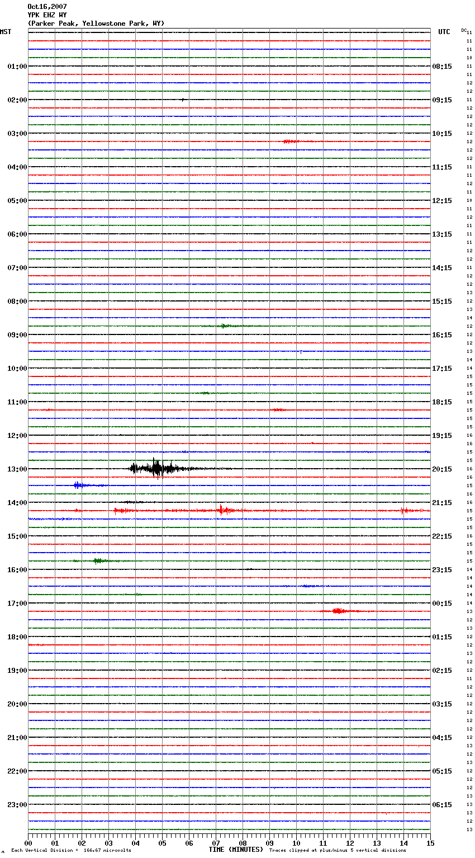This screenshot has width=475, height=858.
Task: Select the 23:00 MST row label
Action: click(17, 805)
